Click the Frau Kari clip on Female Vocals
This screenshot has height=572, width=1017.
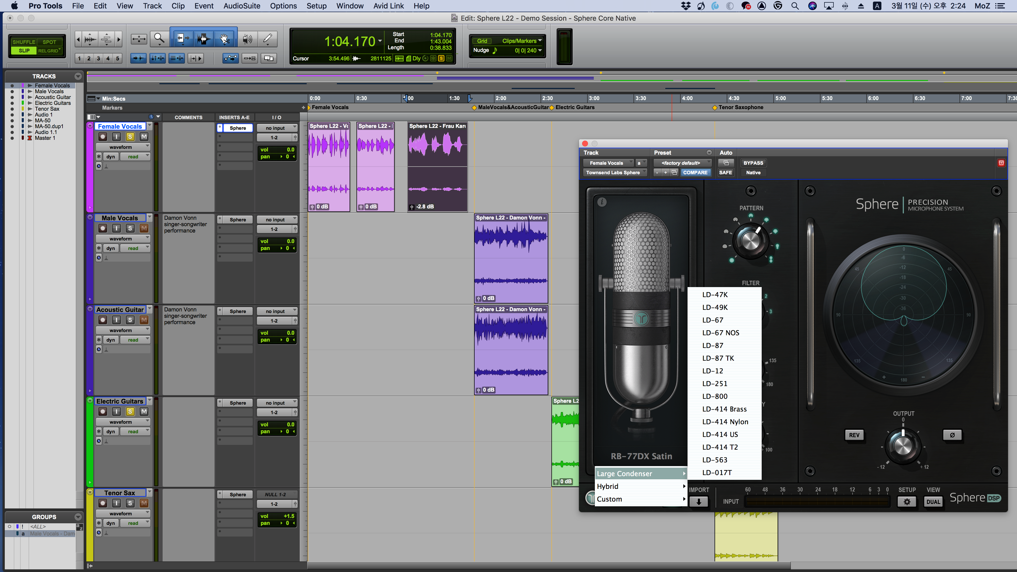pos(438,167)
